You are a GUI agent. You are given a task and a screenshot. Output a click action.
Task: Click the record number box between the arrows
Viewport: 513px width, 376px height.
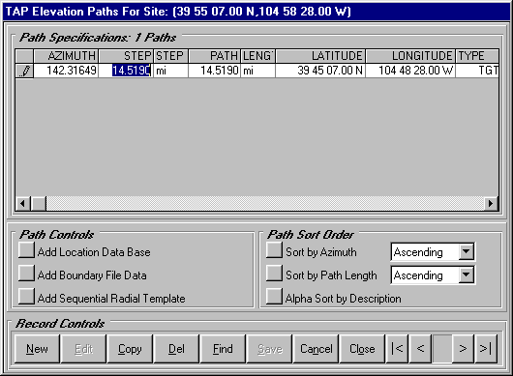[442, 349]
